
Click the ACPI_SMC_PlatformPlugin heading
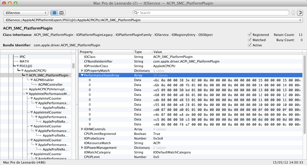pyautogui.click(x=27, y=28)
